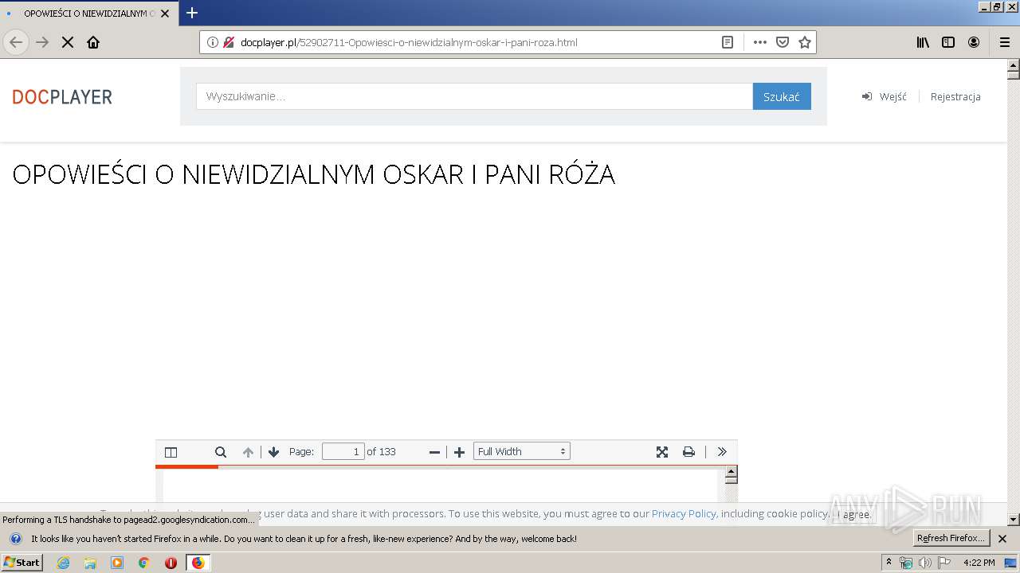Viewport: 1020px width, 573px height.
Task: Open the Firefox hamburger menu
Action: pyautogui.click(x=1005, y=42)
